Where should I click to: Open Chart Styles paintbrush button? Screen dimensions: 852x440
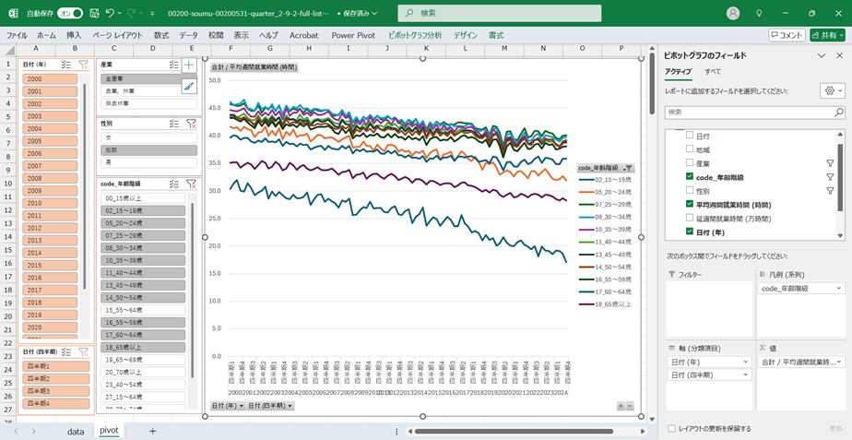point(189,86)
